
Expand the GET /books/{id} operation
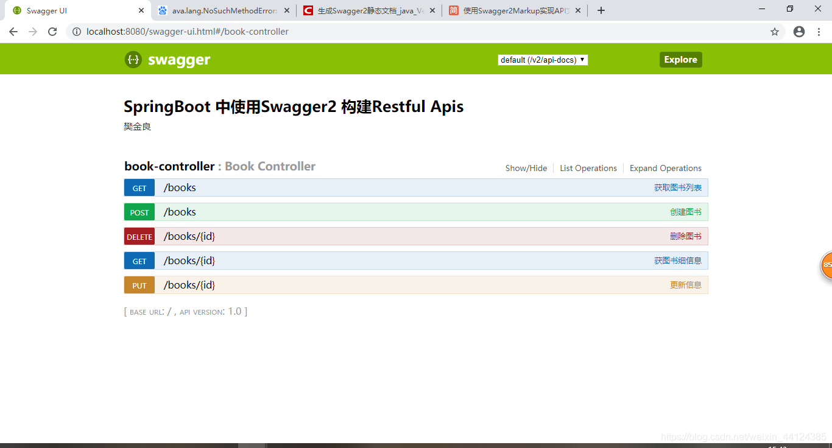click(x=416, y=261)
